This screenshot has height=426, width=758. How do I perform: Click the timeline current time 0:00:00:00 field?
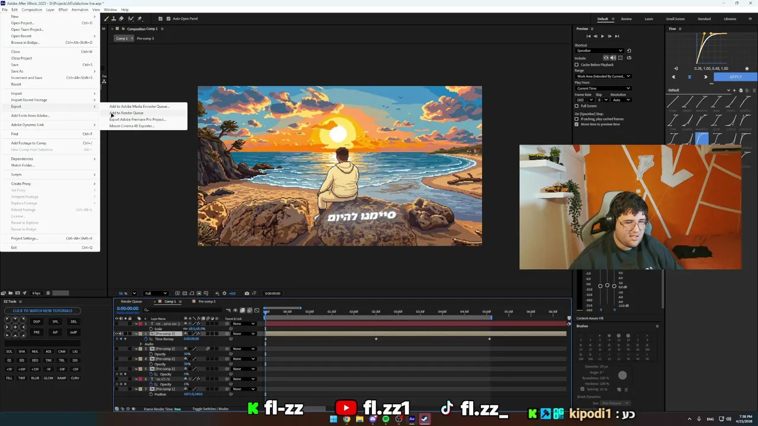pos(127,308)
